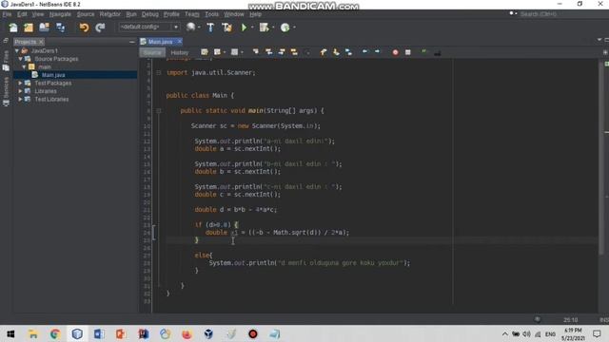This screenshot has height=342, width=609.
Task: Collapse the Source Packages node
Action: click(21, 59)
